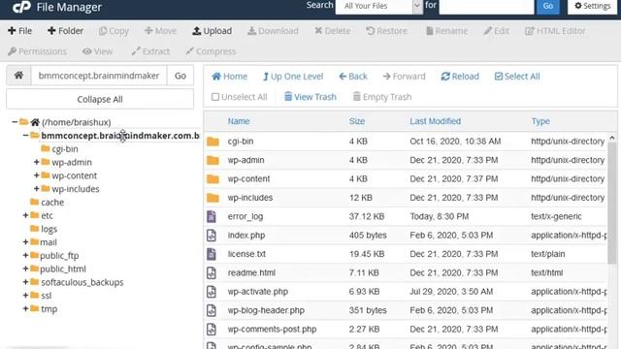Select license.txt file name

point(246,254)
